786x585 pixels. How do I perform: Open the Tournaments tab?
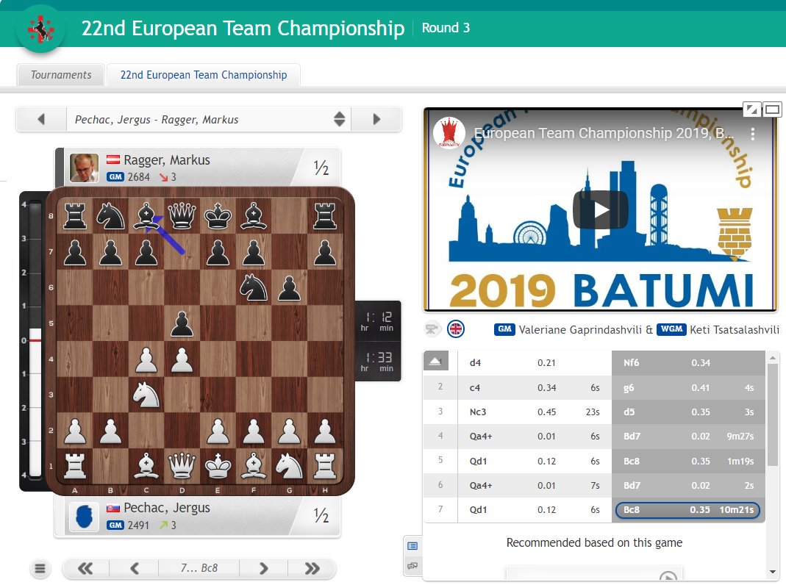pos(60,75)
